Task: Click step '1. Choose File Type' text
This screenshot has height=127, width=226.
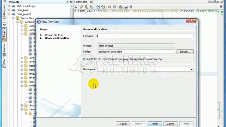Action: click(x=52, y=35)
